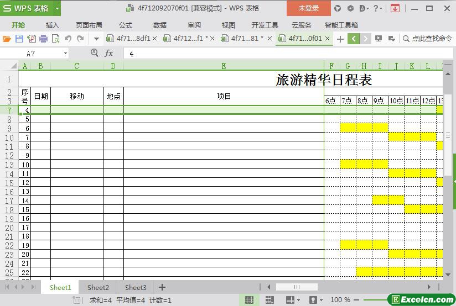Open file with the folder icon

click(x=7, y=38)
